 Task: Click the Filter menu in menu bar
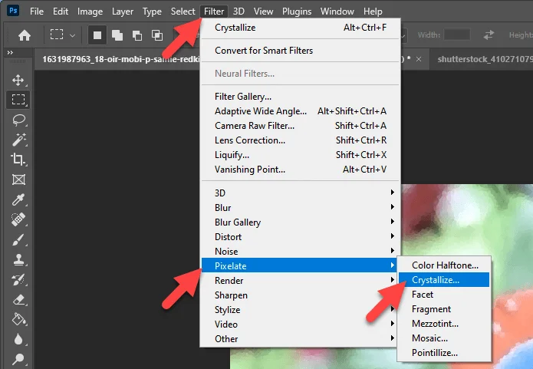214,12
